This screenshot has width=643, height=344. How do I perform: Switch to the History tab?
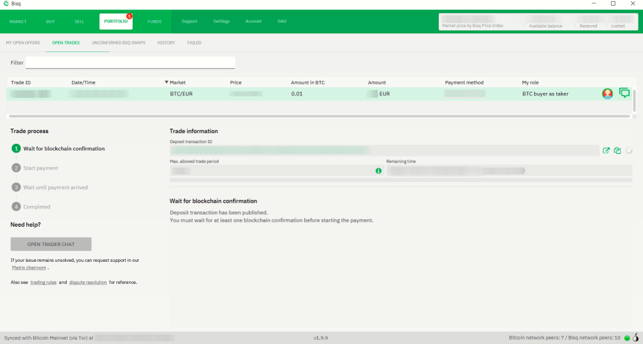pos(166,43)
